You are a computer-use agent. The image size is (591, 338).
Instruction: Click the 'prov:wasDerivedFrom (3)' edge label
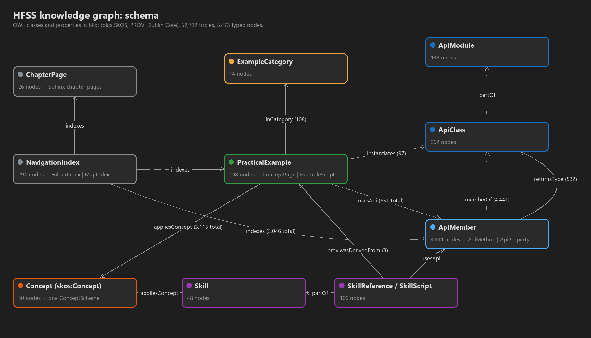pyautogui.click(x=358, y=250)
